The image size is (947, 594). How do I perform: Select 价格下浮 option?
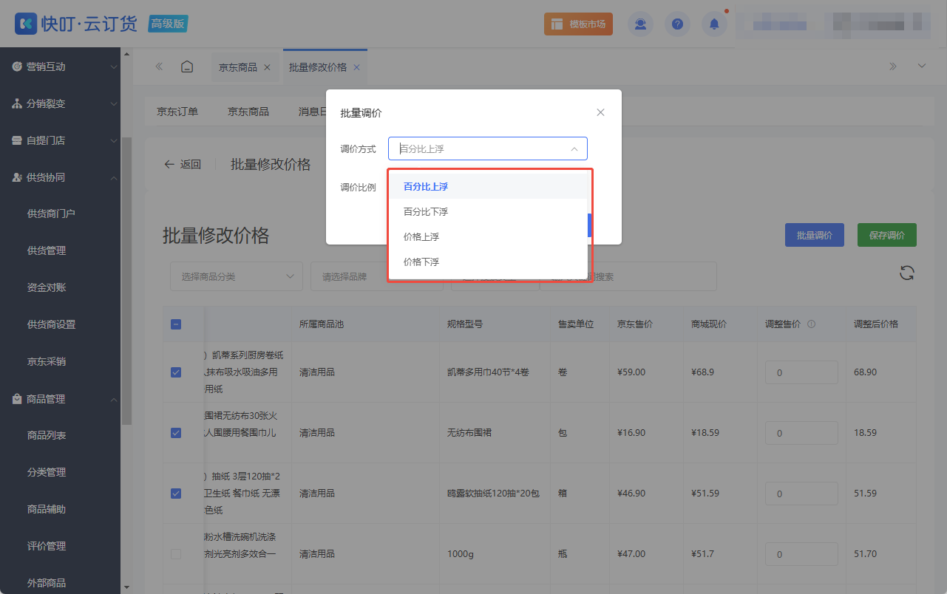[x=488, y=262]
